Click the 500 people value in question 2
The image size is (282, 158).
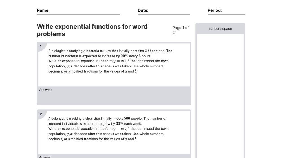(x=127, y=119)
